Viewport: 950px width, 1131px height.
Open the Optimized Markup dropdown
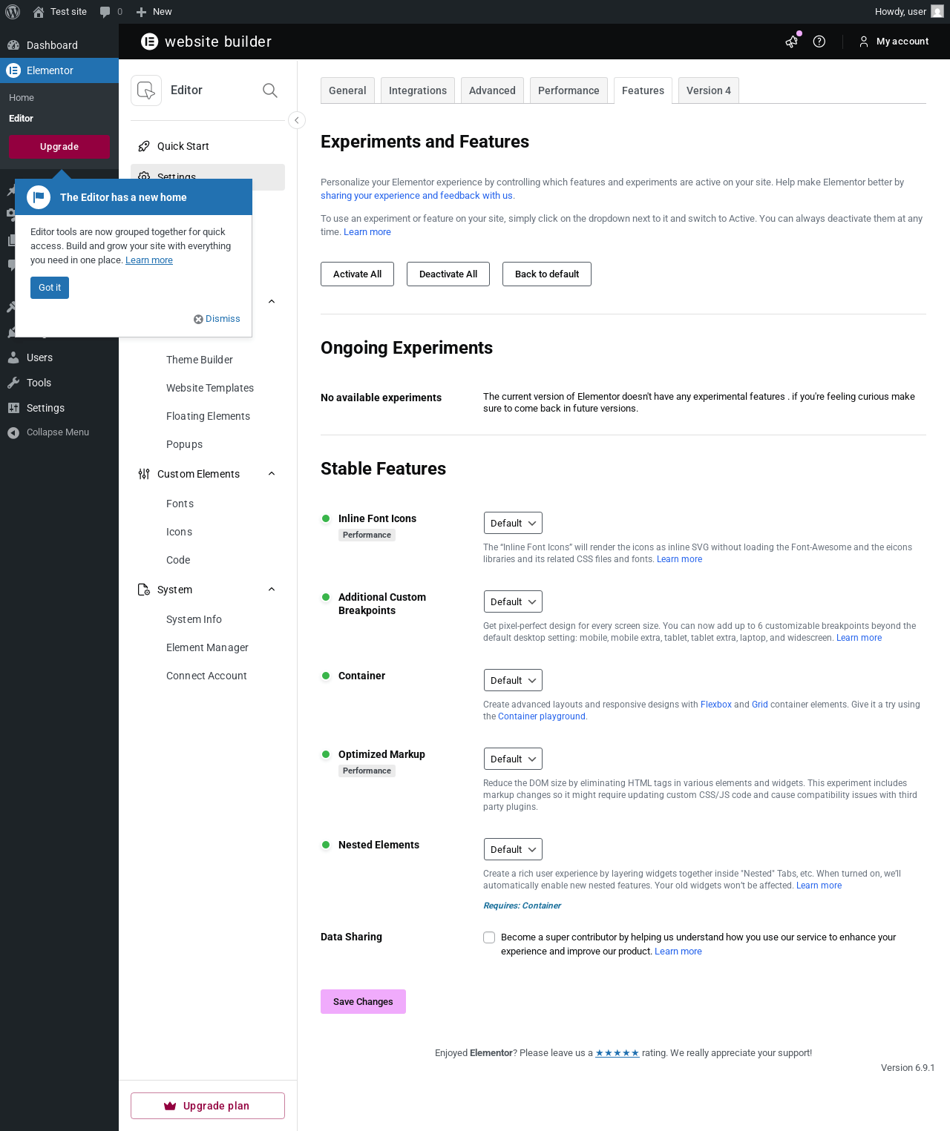point(513,759)
